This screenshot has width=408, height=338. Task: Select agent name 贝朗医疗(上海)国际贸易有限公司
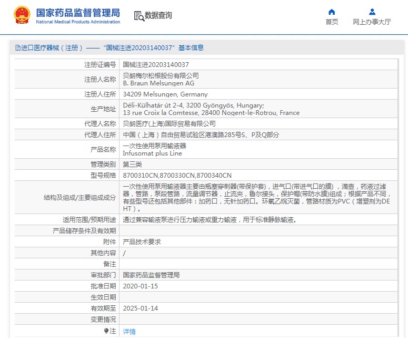click(x=169, y=123)
